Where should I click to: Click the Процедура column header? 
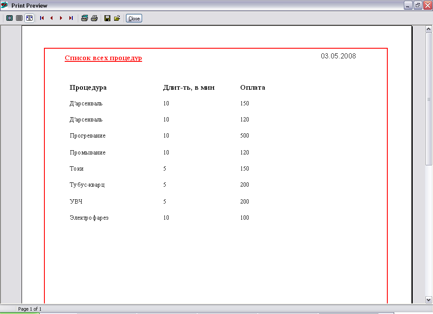[x=88, y=88]
